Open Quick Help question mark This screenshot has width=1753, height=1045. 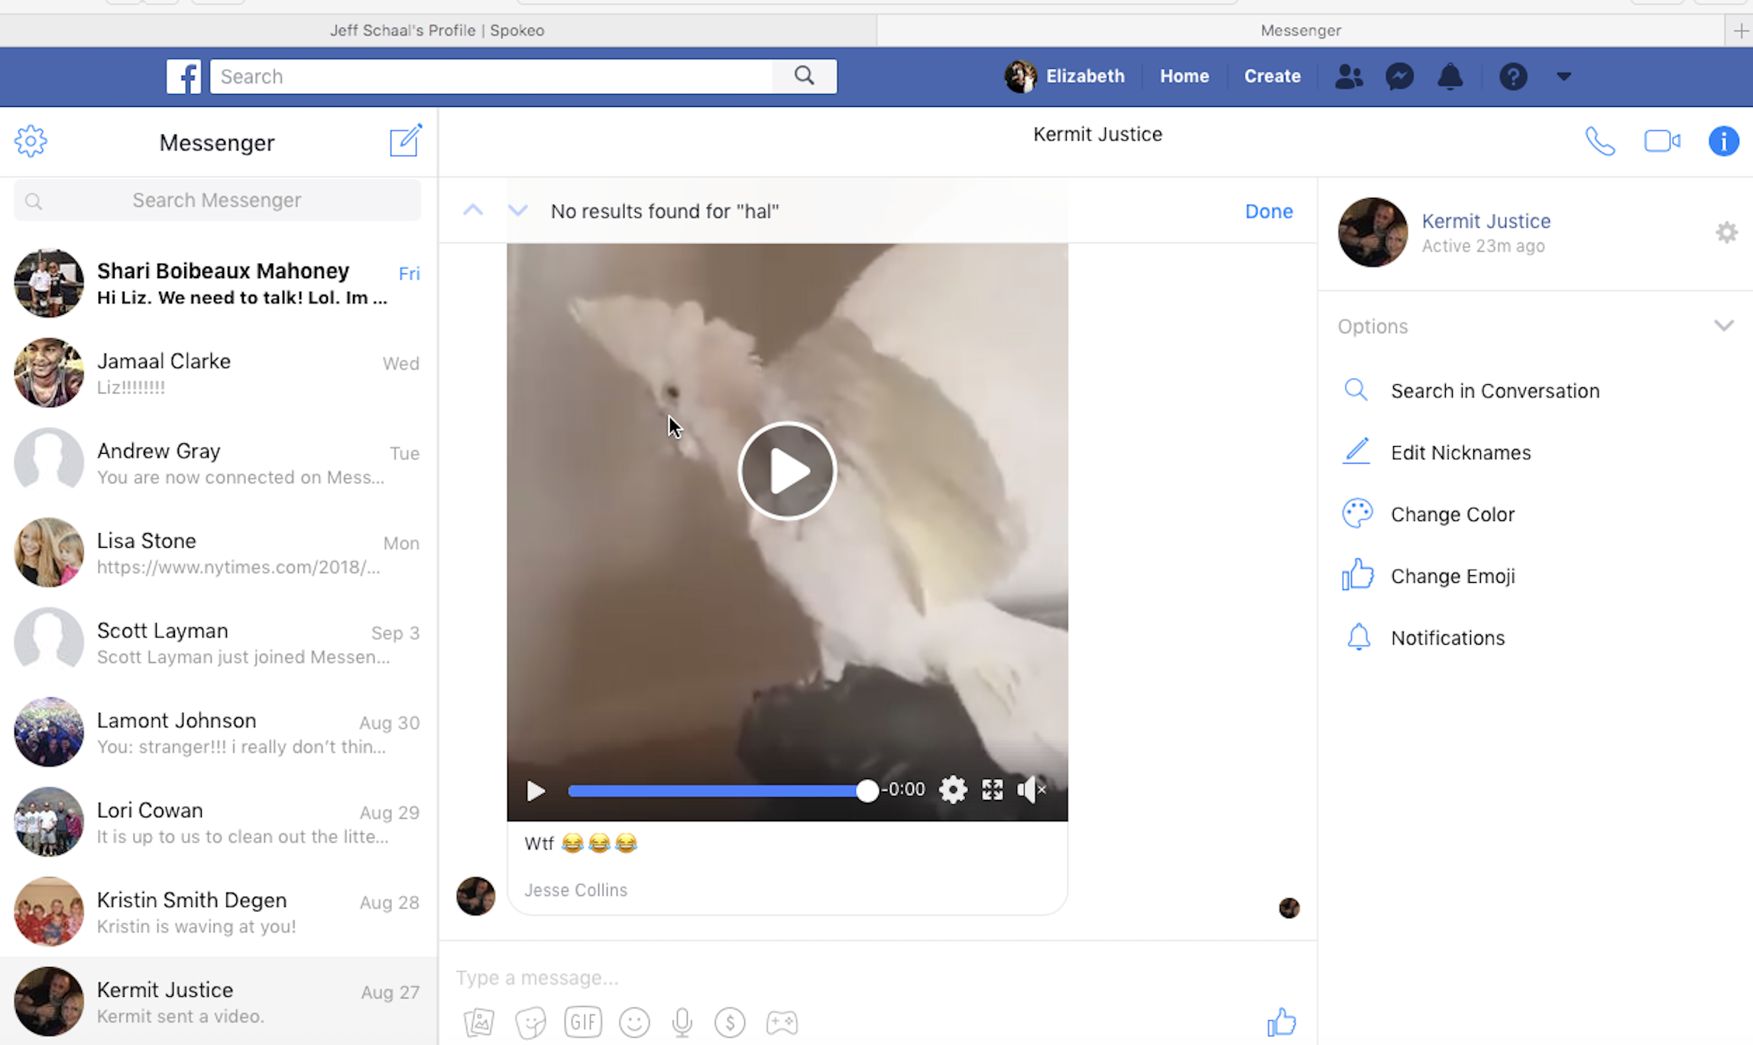point(1512,76)
